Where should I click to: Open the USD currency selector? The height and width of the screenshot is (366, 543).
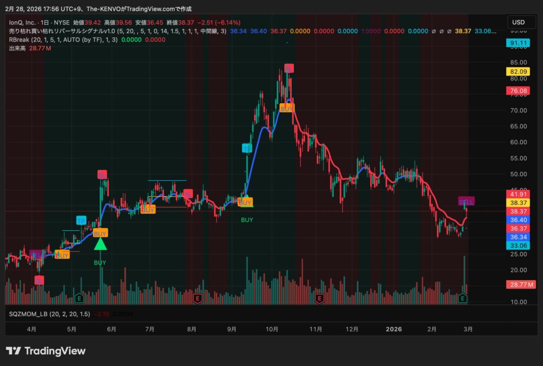pyautogui.click(x=518, y=22)
